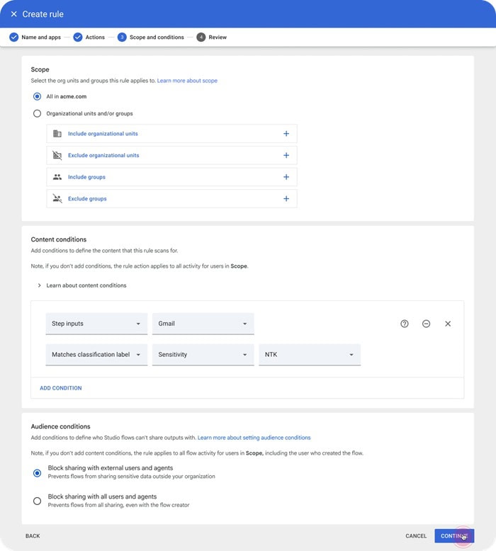Click plus on Exclude groups row
The height and width of the screenshot is (551, 496).
286,198
